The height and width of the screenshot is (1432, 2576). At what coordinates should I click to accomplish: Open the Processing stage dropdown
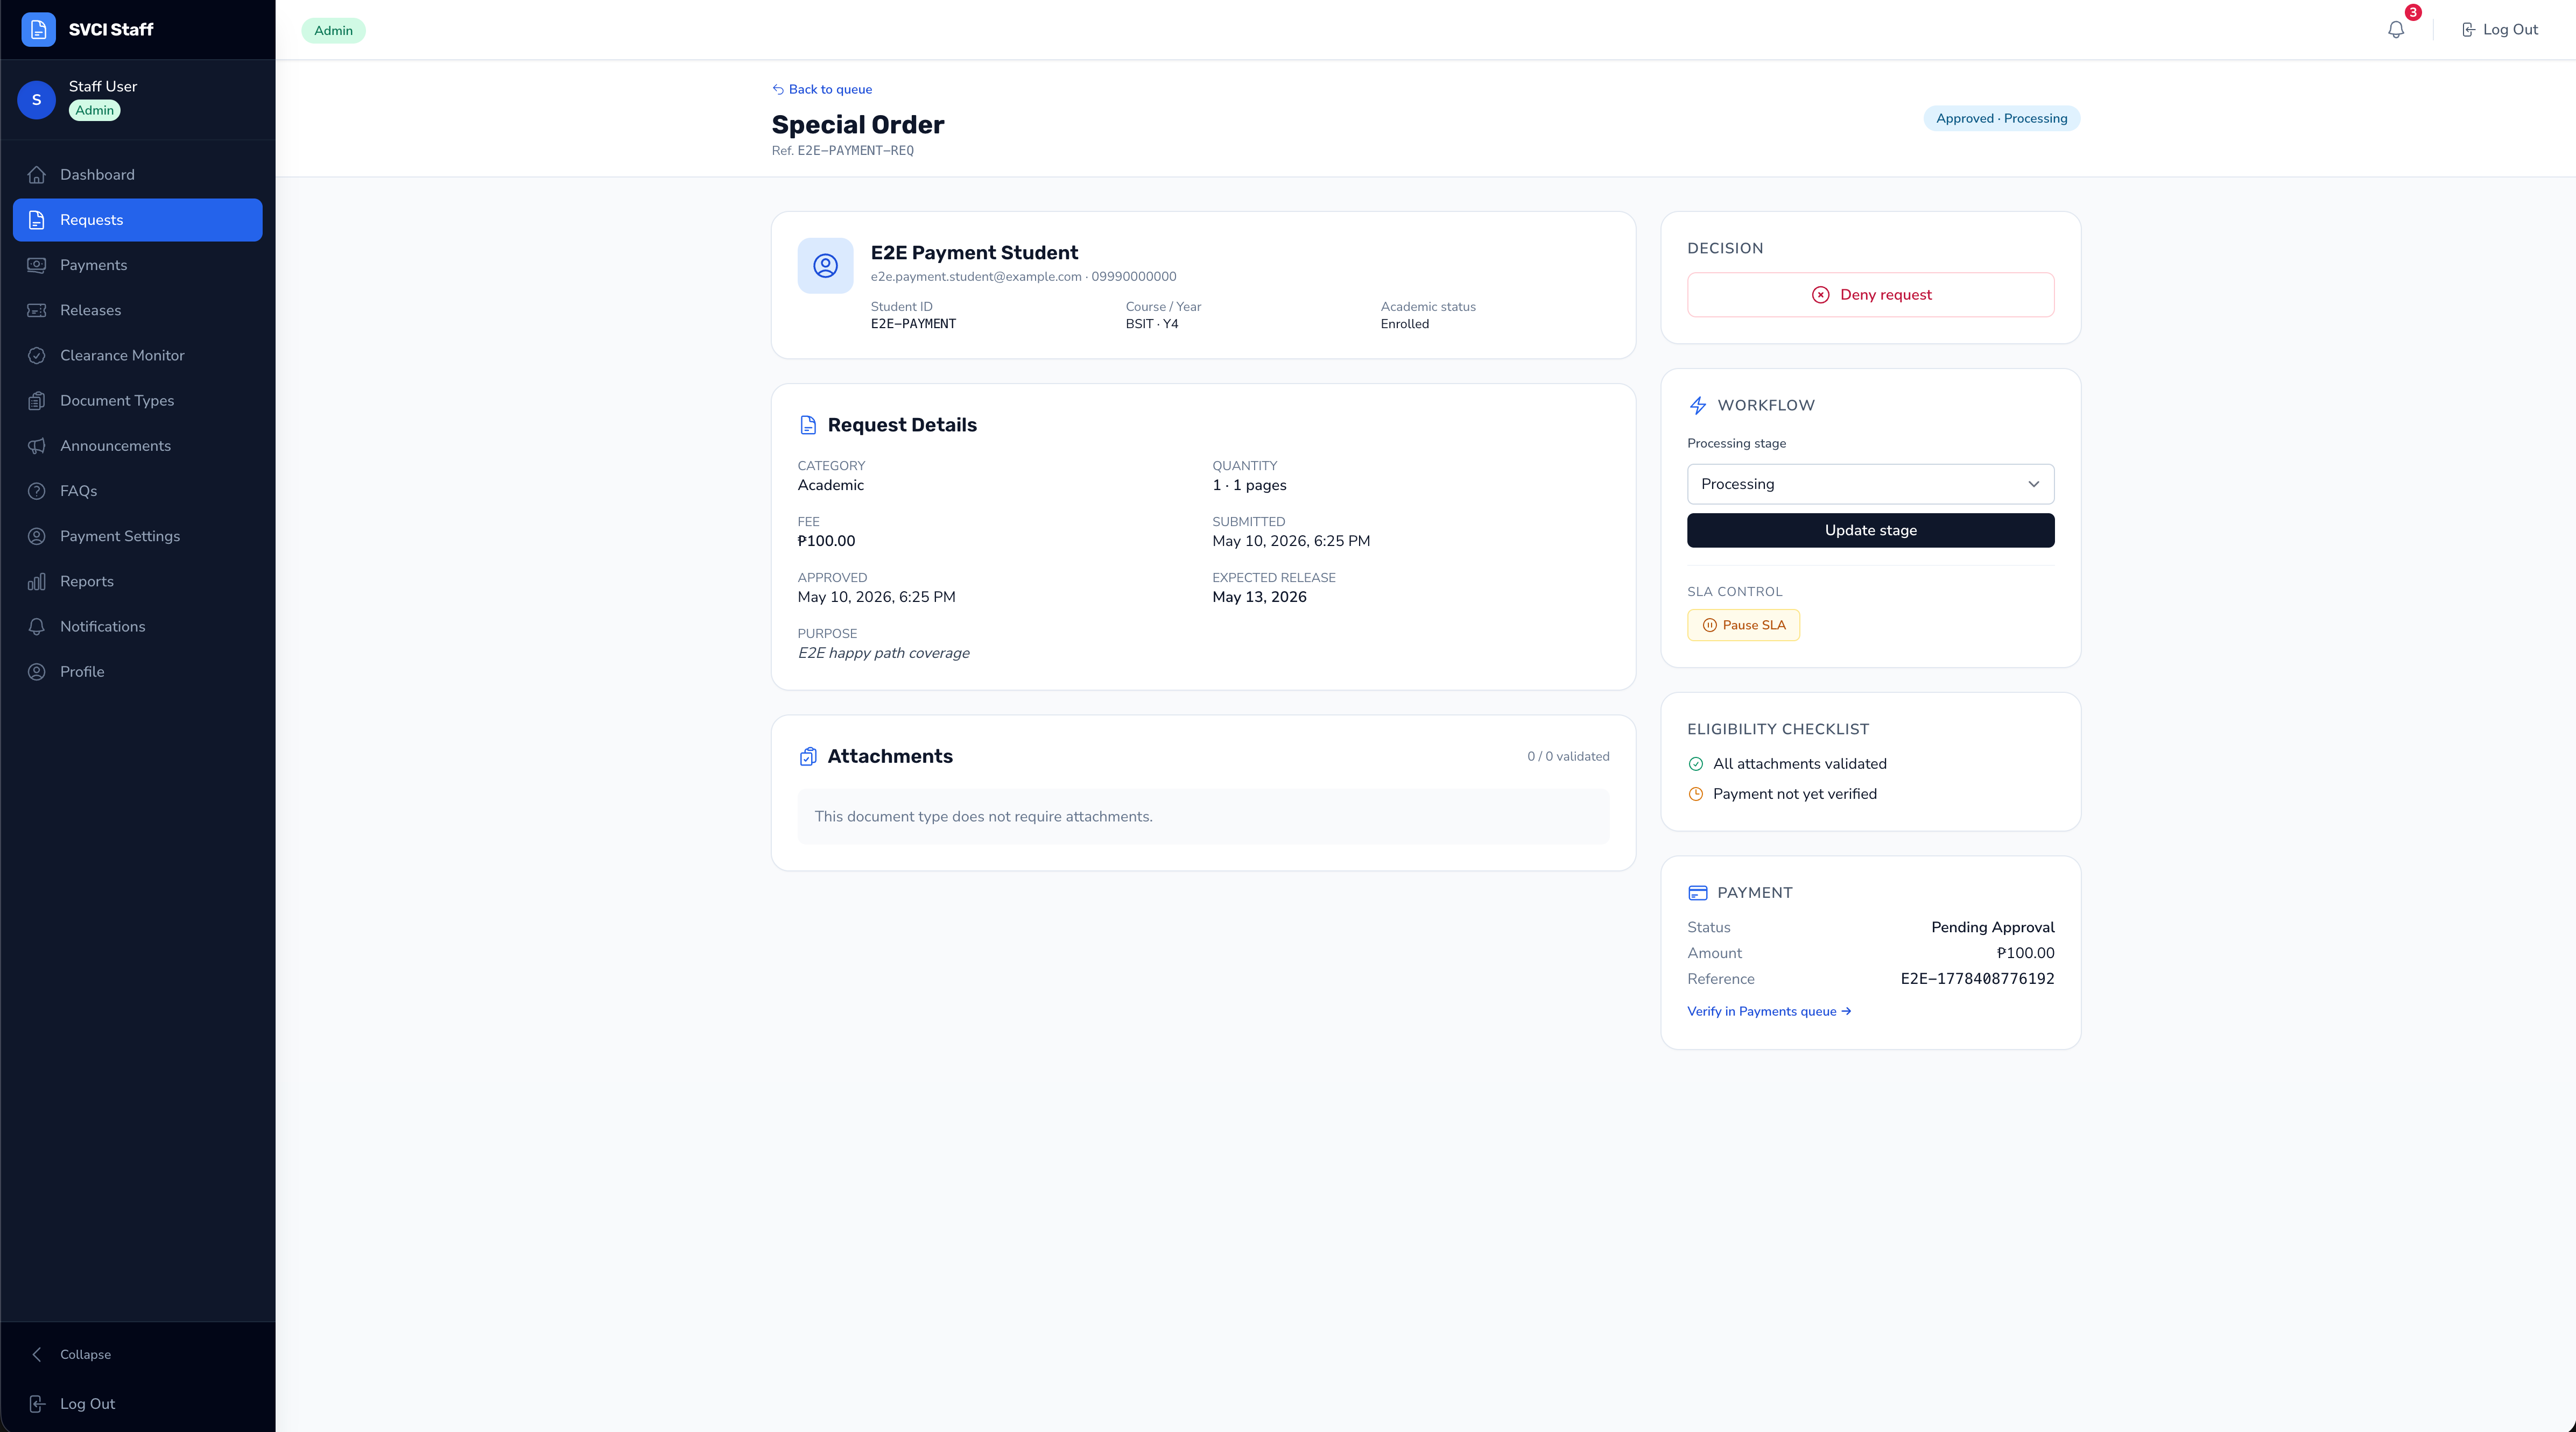click(1870, 484)
